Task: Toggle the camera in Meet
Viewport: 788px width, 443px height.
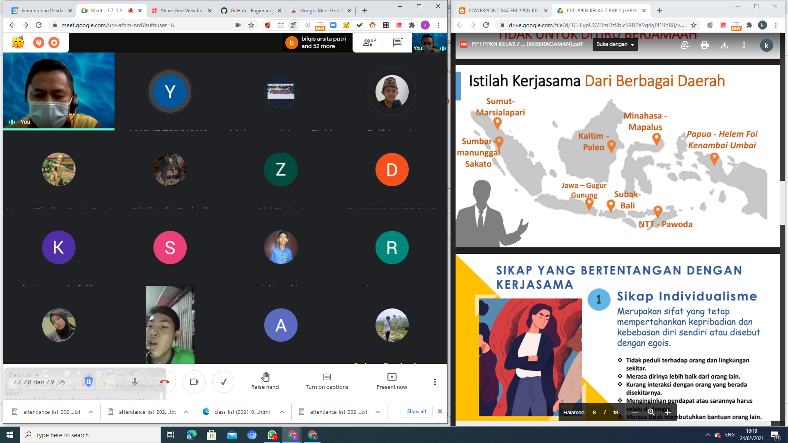Action: 194,382
